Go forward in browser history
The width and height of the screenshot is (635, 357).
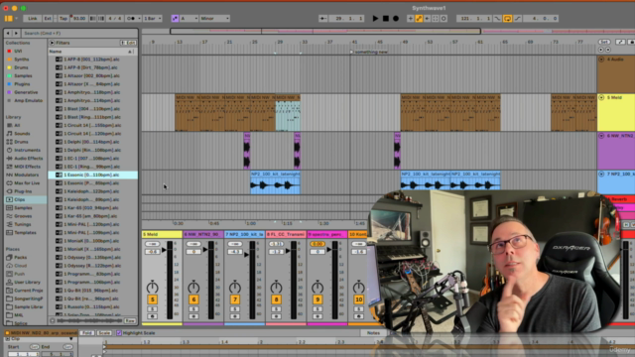click(16, 33)
